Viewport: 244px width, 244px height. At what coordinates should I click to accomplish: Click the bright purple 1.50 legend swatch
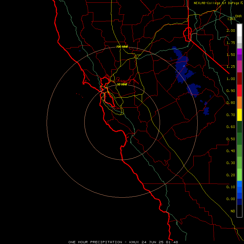[x=239, y=52]
